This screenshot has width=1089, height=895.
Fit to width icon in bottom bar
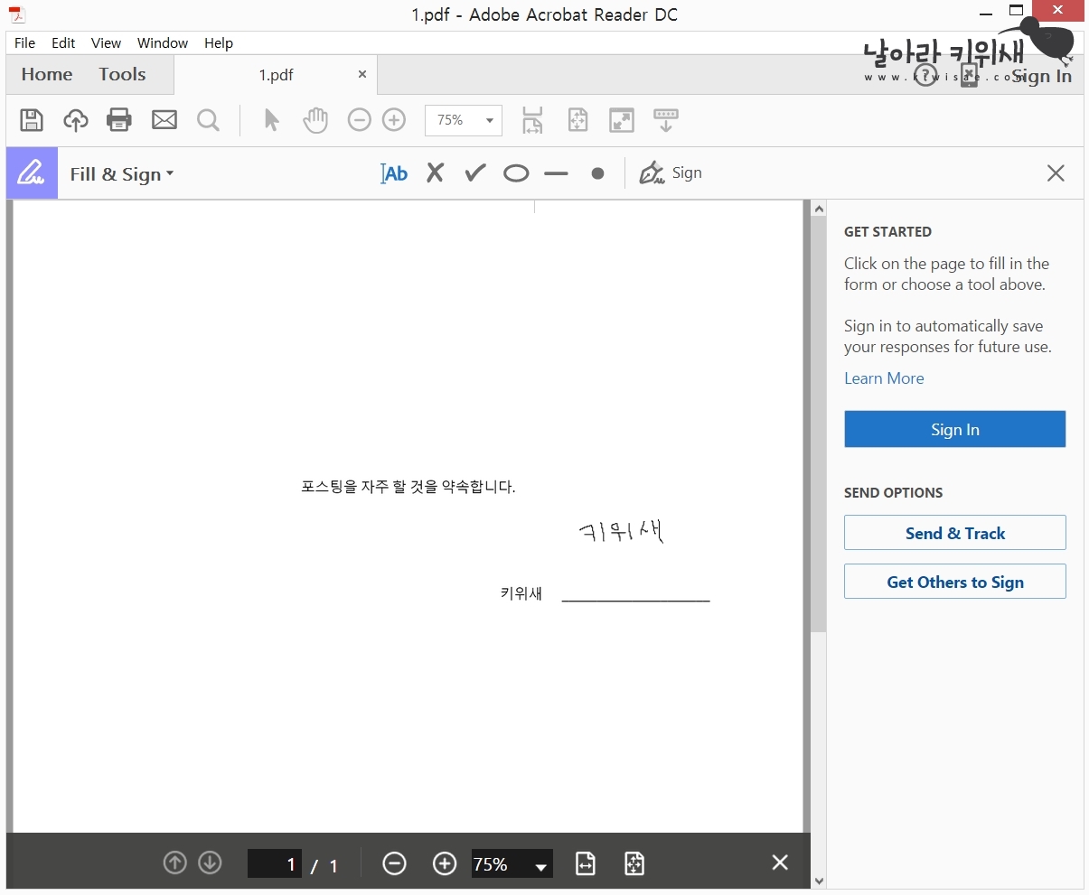coord(586,863)
